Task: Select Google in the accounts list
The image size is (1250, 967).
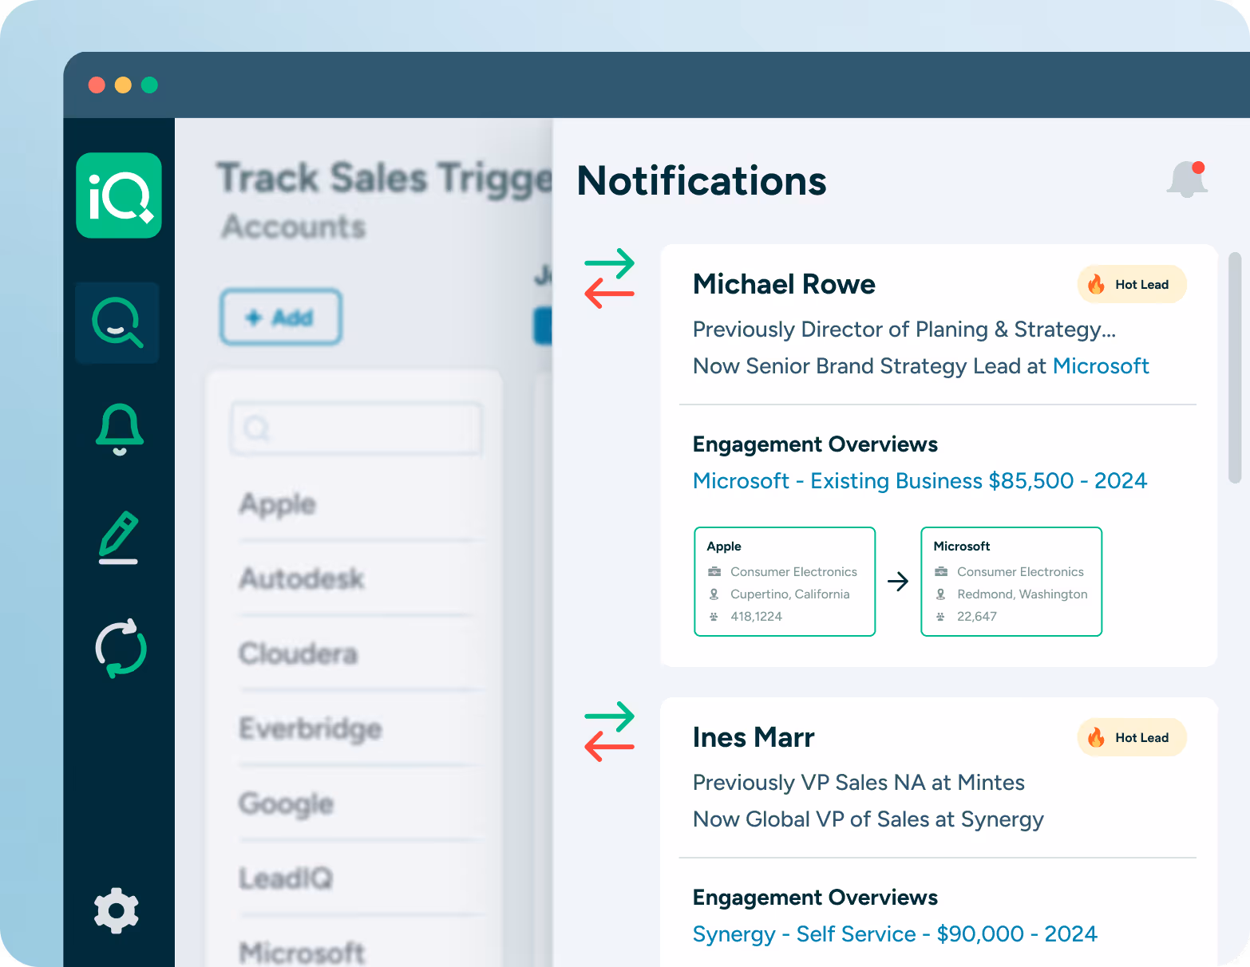Action: 286,803
